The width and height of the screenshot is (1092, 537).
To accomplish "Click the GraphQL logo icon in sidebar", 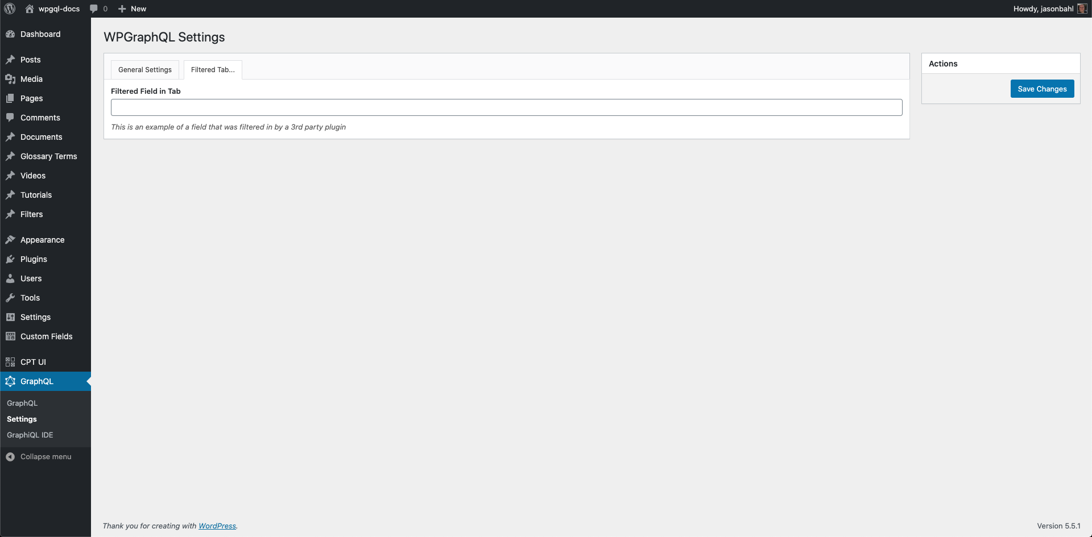I will tap(10, 381).
